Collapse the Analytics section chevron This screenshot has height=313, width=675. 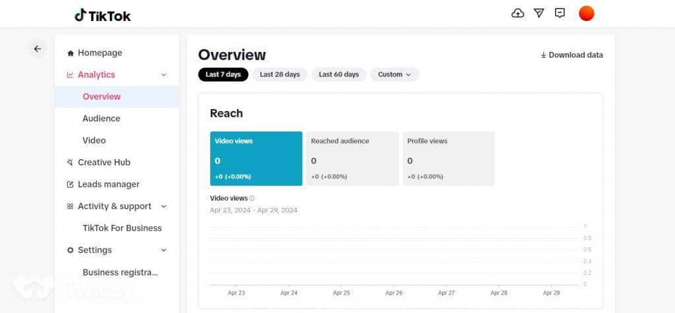click(x=163, y=75)
